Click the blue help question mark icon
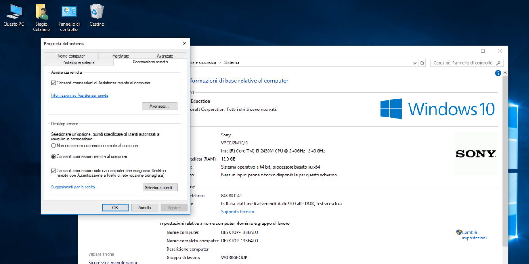529x264 pixels. [x=498, y=73]
